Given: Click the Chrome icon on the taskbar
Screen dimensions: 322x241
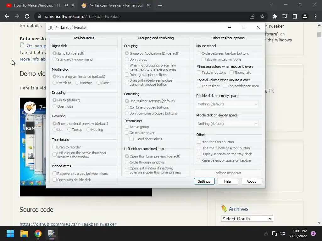Looking at the screenshot, I should tap(38, 233).
